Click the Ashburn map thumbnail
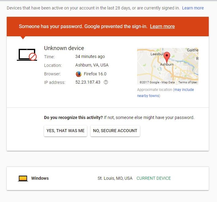The image size is (217, 202). tap(168, 66)
